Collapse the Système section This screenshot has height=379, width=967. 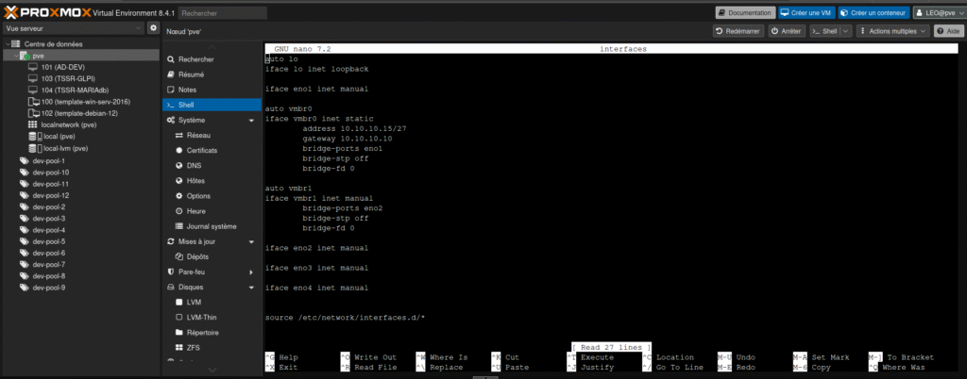coord(251,121)
